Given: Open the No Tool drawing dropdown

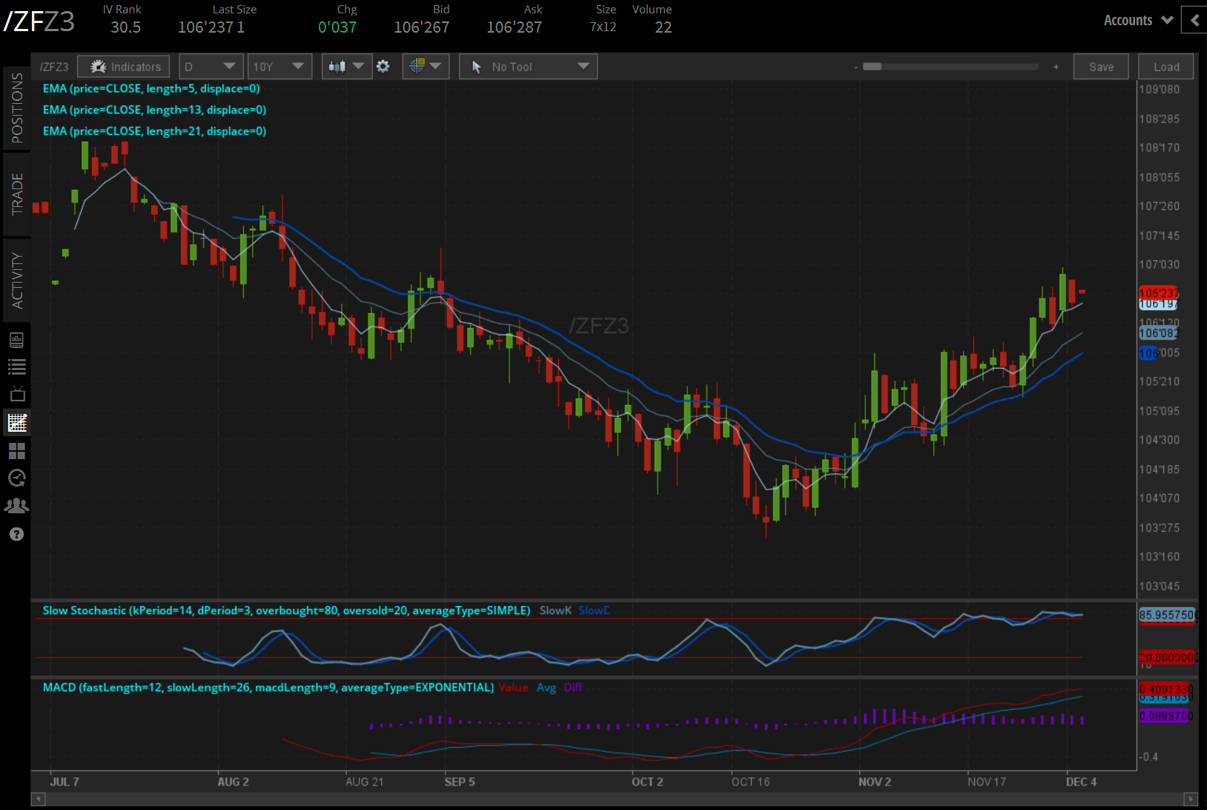Looking at the screenshot, I should [527, 66].
